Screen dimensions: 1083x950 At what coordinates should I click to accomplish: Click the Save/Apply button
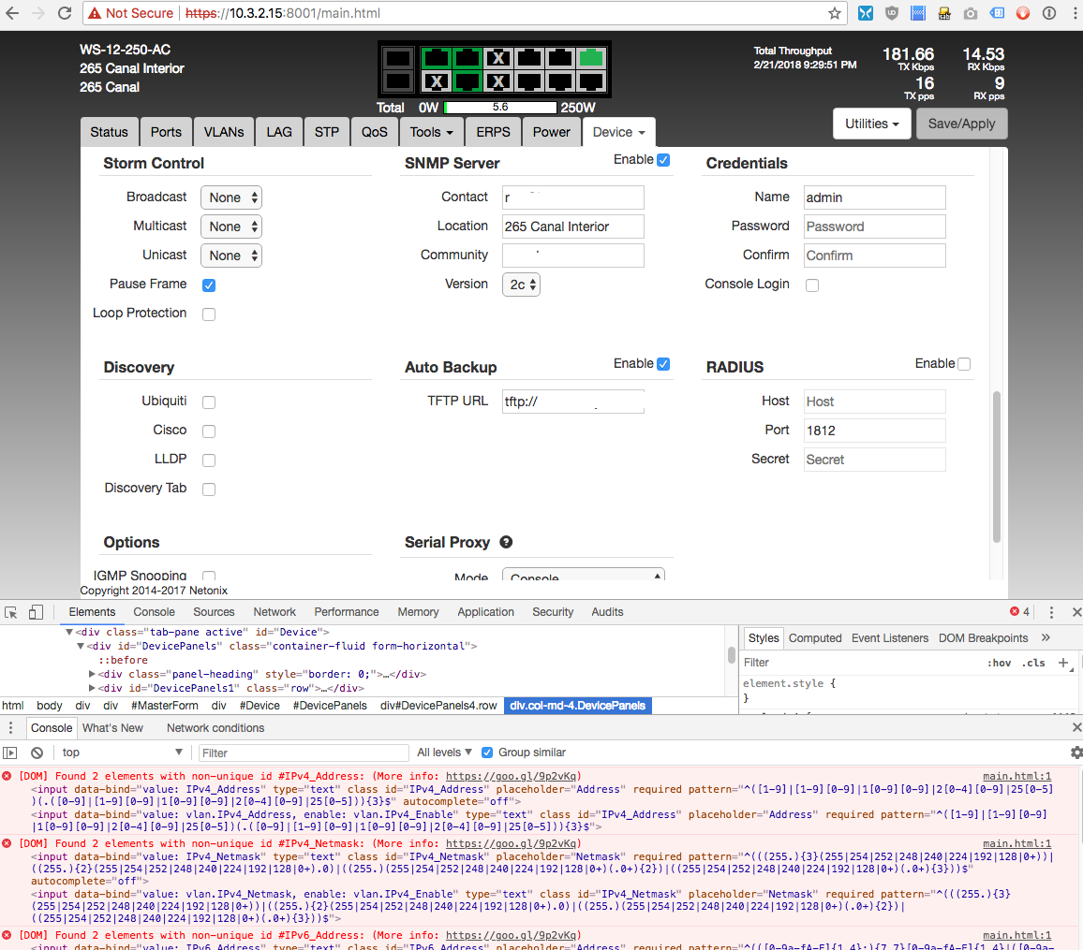click(x=961, y=124)
